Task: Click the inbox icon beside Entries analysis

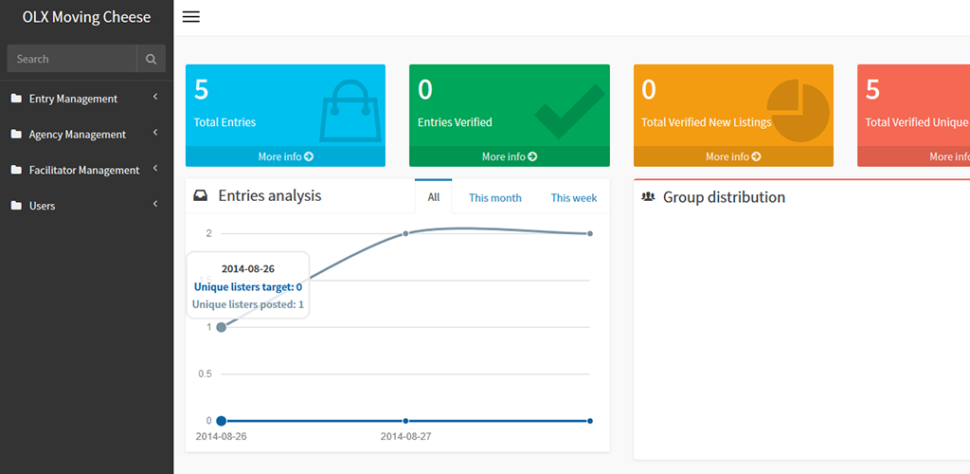Action: [x=200, y=196]
